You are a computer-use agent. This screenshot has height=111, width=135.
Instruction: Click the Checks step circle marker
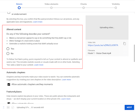84,8
